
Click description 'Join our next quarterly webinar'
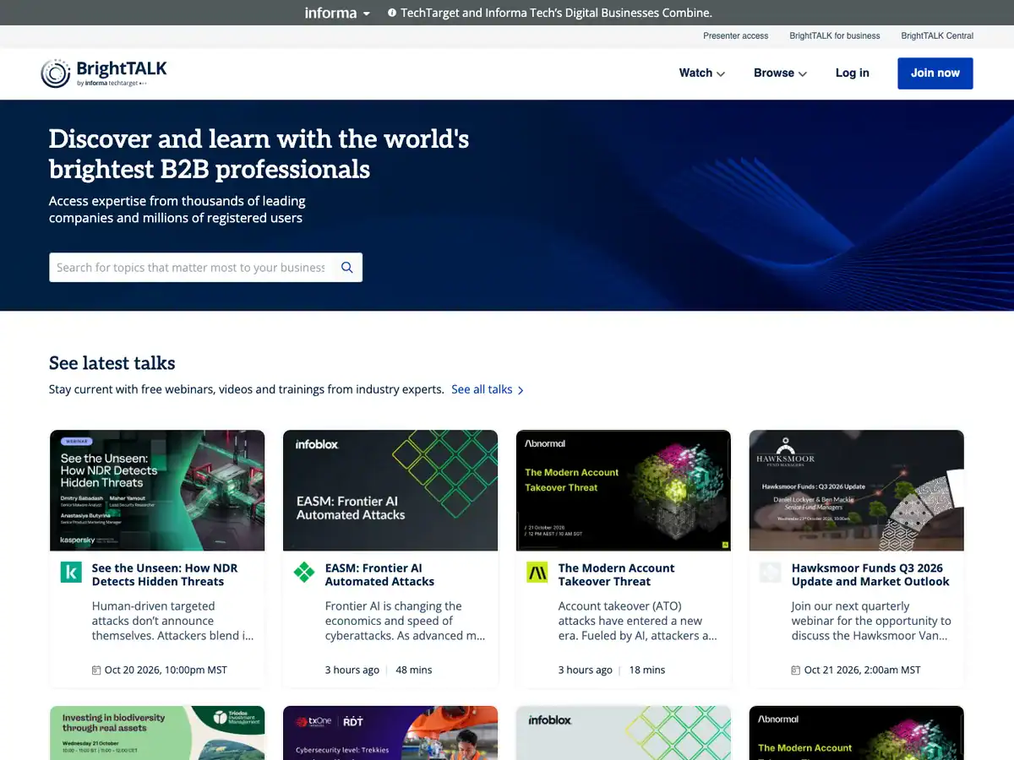(x=871, y=621)
